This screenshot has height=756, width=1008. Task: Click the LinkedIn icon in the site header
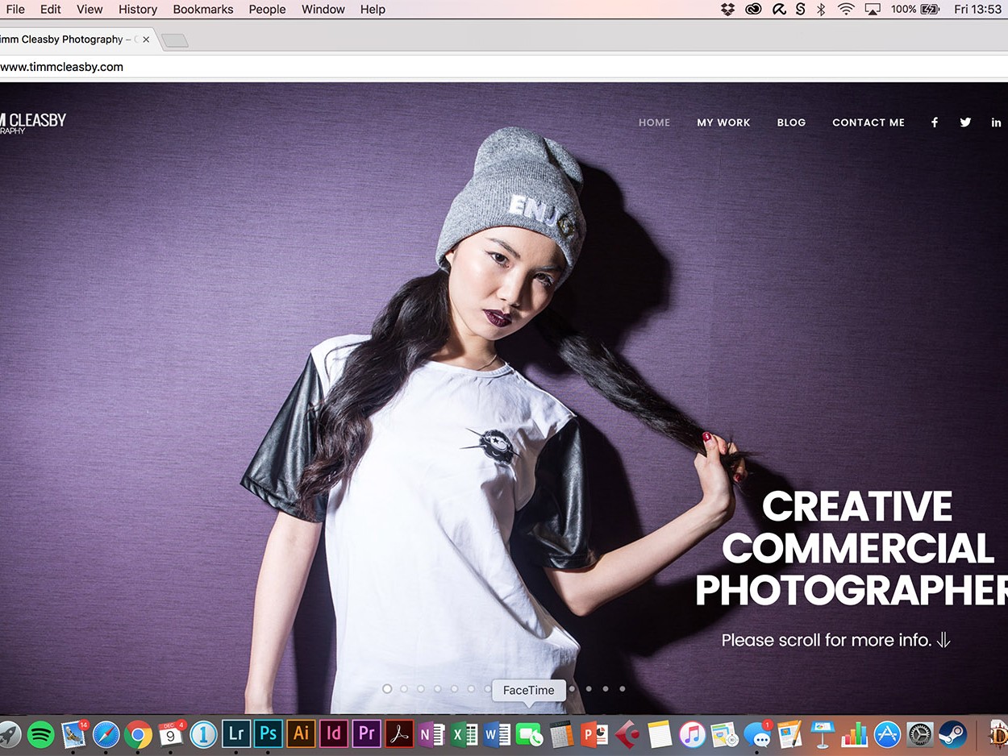[x=996, y=123]
